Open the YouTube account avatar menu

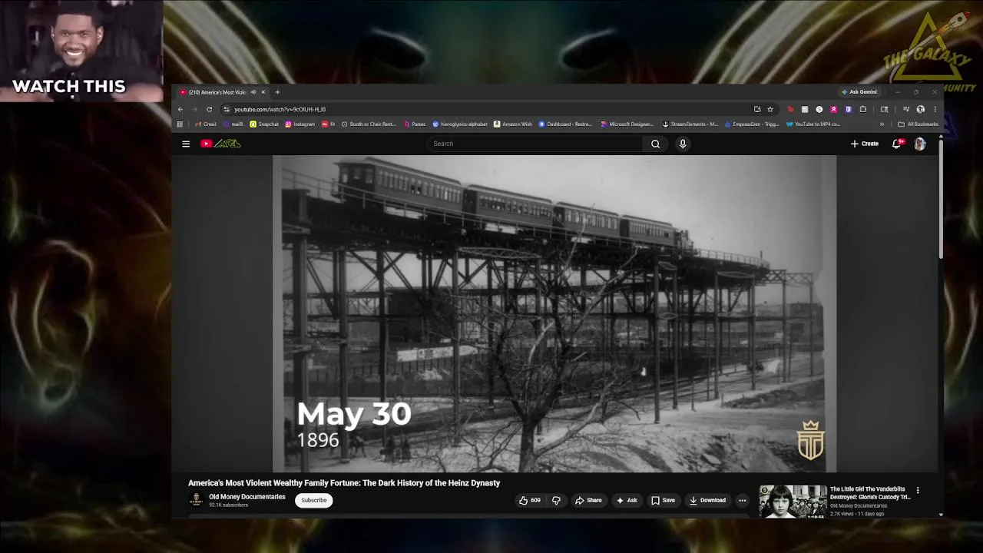[x=920, y=144]
